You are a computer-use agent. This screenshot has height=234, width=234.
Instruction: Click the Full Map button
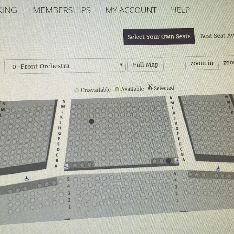pos(146,65)
